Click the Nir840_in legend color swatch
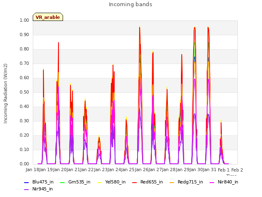Image resolution: width=262 pixels, height=197 pixels. pyautogui.click(x=212, y=182)
